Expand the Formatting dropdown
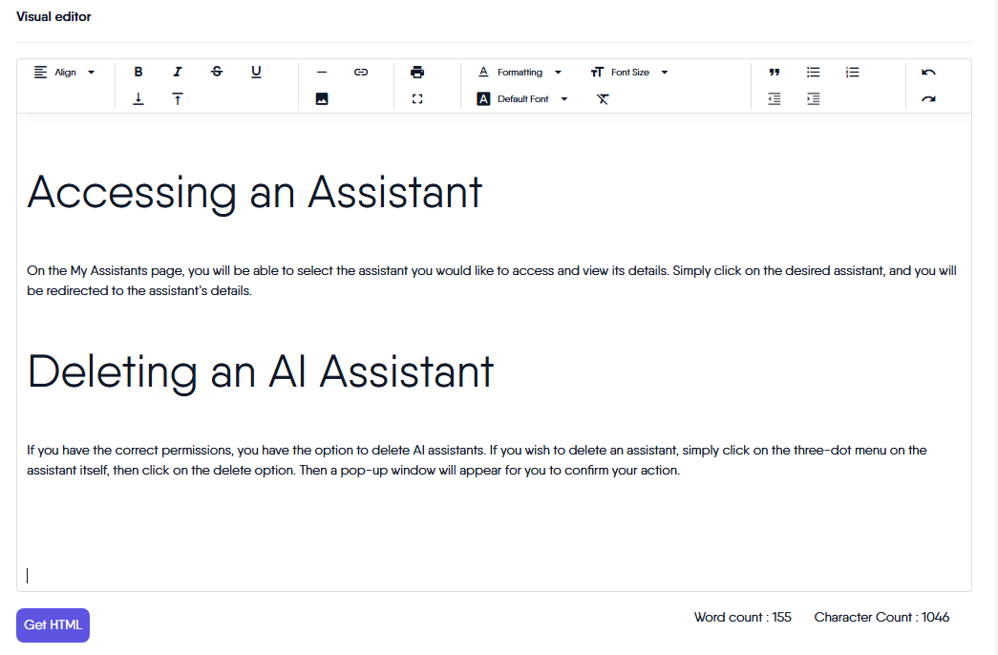Screen dimensions: 998x655 tap(520, 72)
